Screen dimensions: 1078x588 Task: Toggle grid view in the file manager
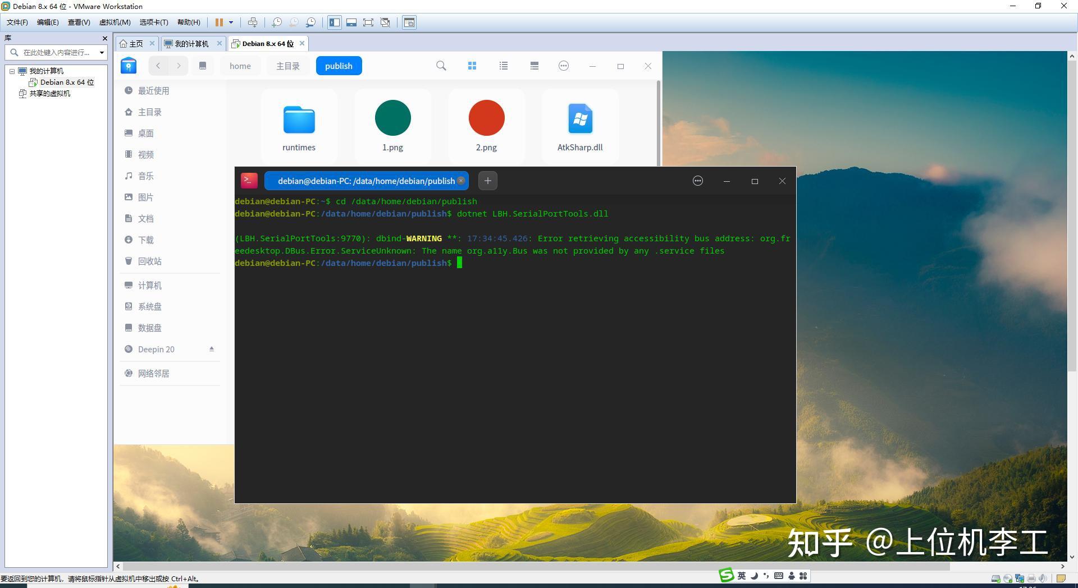[472, 66]
